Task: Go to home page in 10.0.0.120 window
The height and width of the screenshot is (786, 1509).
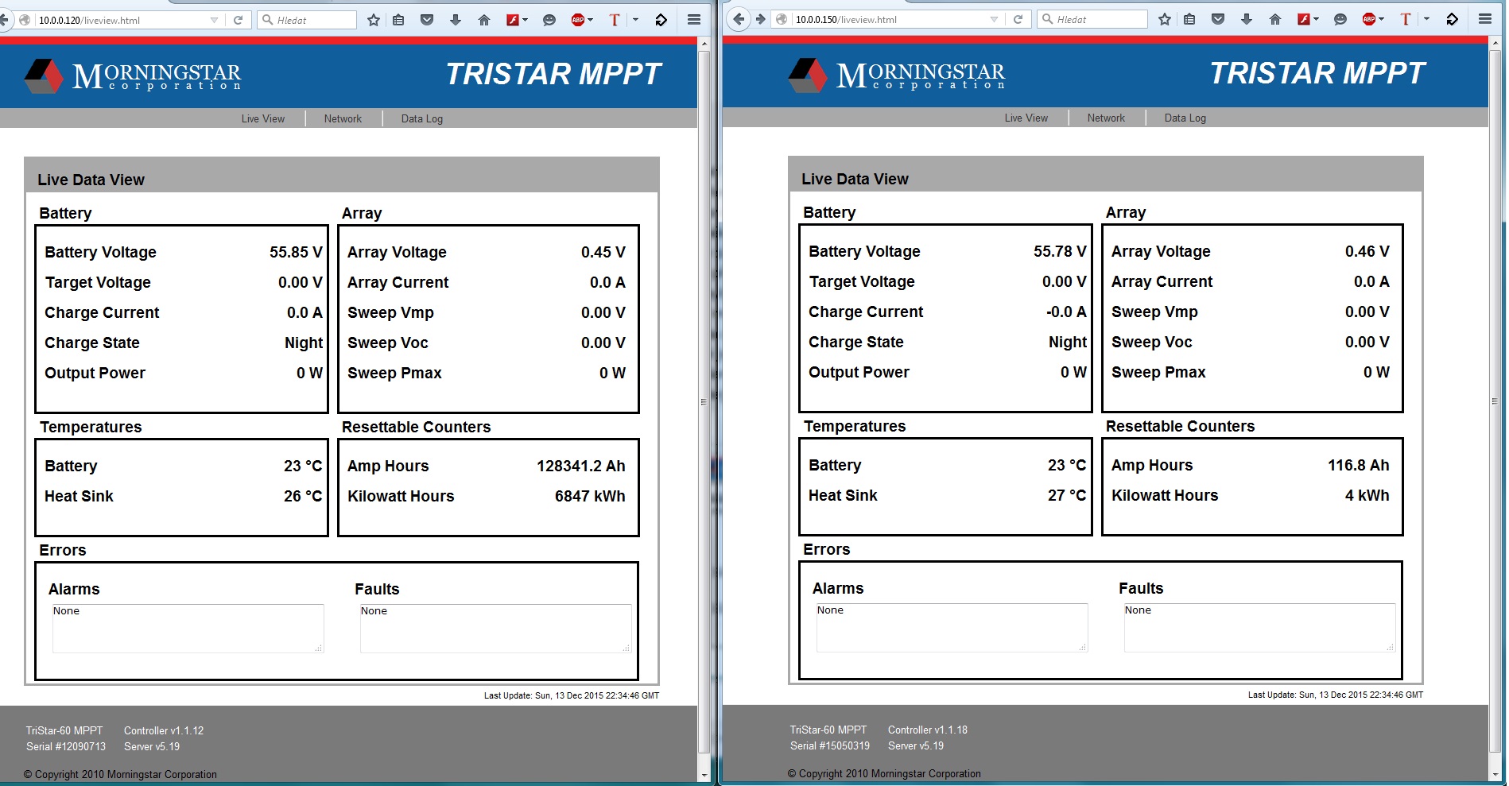Action: pyautogui.click(x=484, y=20)
